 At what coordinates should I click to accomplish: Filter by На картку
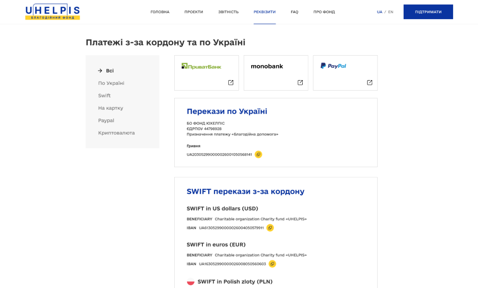click(110, 108)
